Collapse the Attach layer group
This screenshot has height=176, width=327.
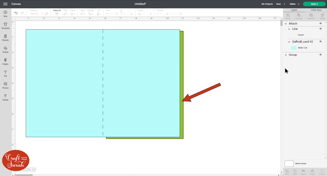pos(286,24)
